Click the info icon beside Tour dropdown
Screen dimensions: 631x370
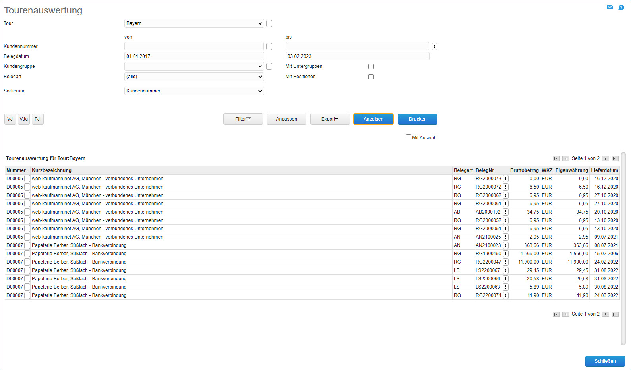[x=269, y=23]
